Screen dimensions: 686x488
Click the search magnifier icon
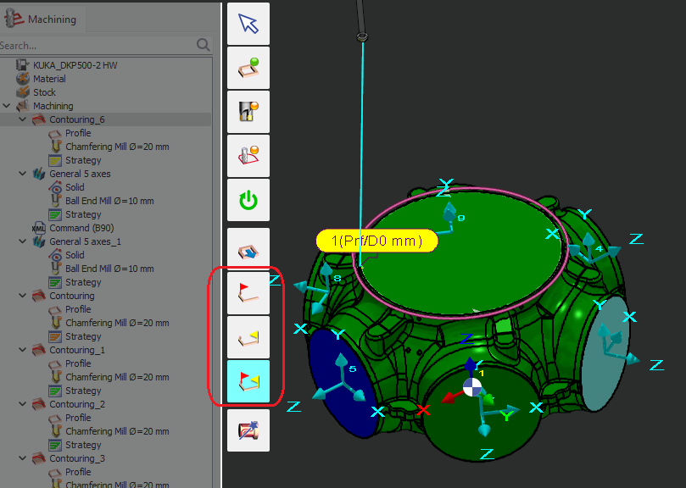204,45
